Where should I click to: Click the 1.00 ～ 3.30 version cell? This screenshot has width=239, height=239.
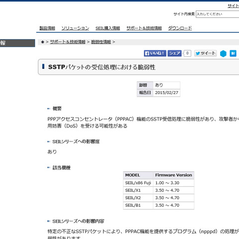click(x=174, y=183)
